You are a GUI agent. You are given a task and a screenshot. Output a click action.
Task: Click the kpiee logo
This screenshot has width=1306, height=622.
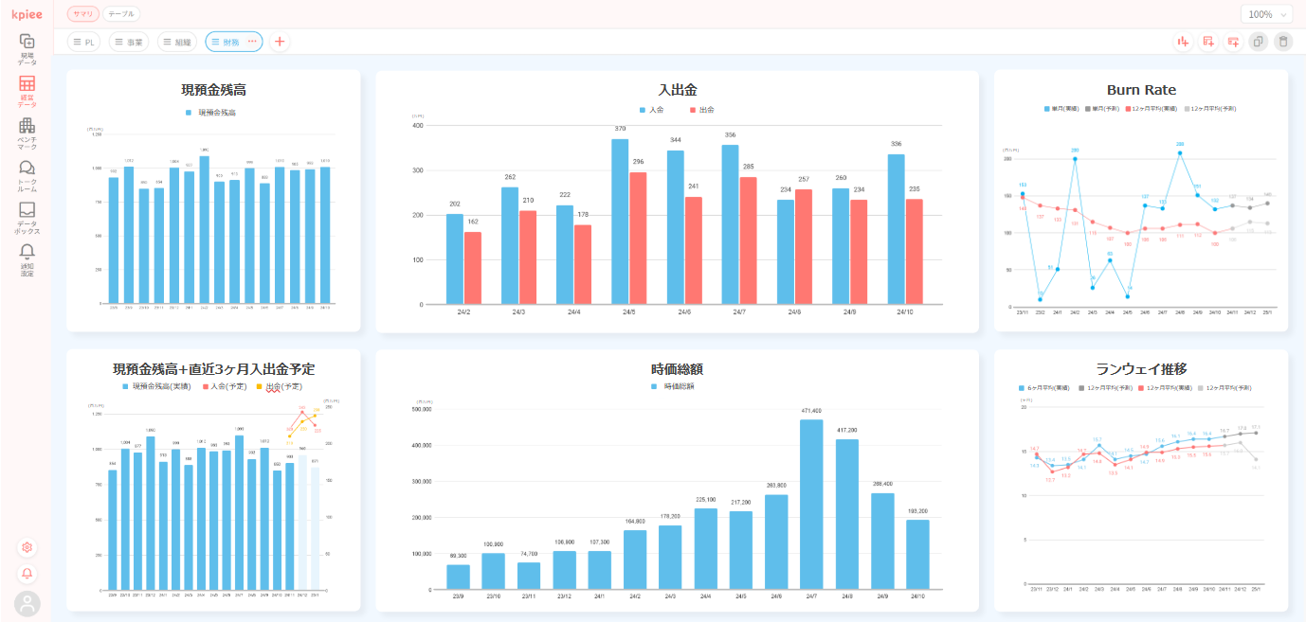point(27,14)
